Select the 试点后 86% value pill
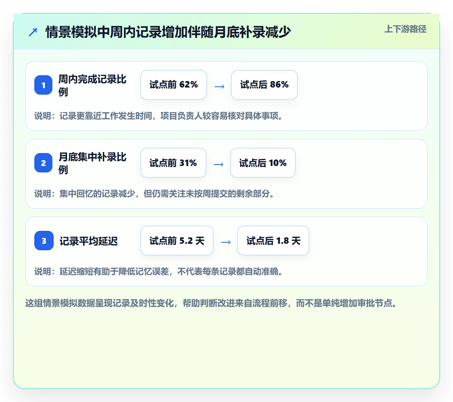This screenshot has width=453, height=402. pos(264,85)
